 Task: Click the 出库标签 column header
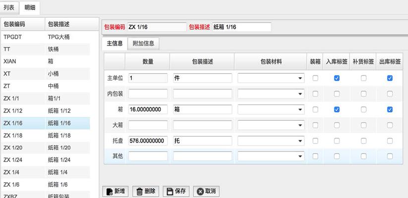point(390,61)
